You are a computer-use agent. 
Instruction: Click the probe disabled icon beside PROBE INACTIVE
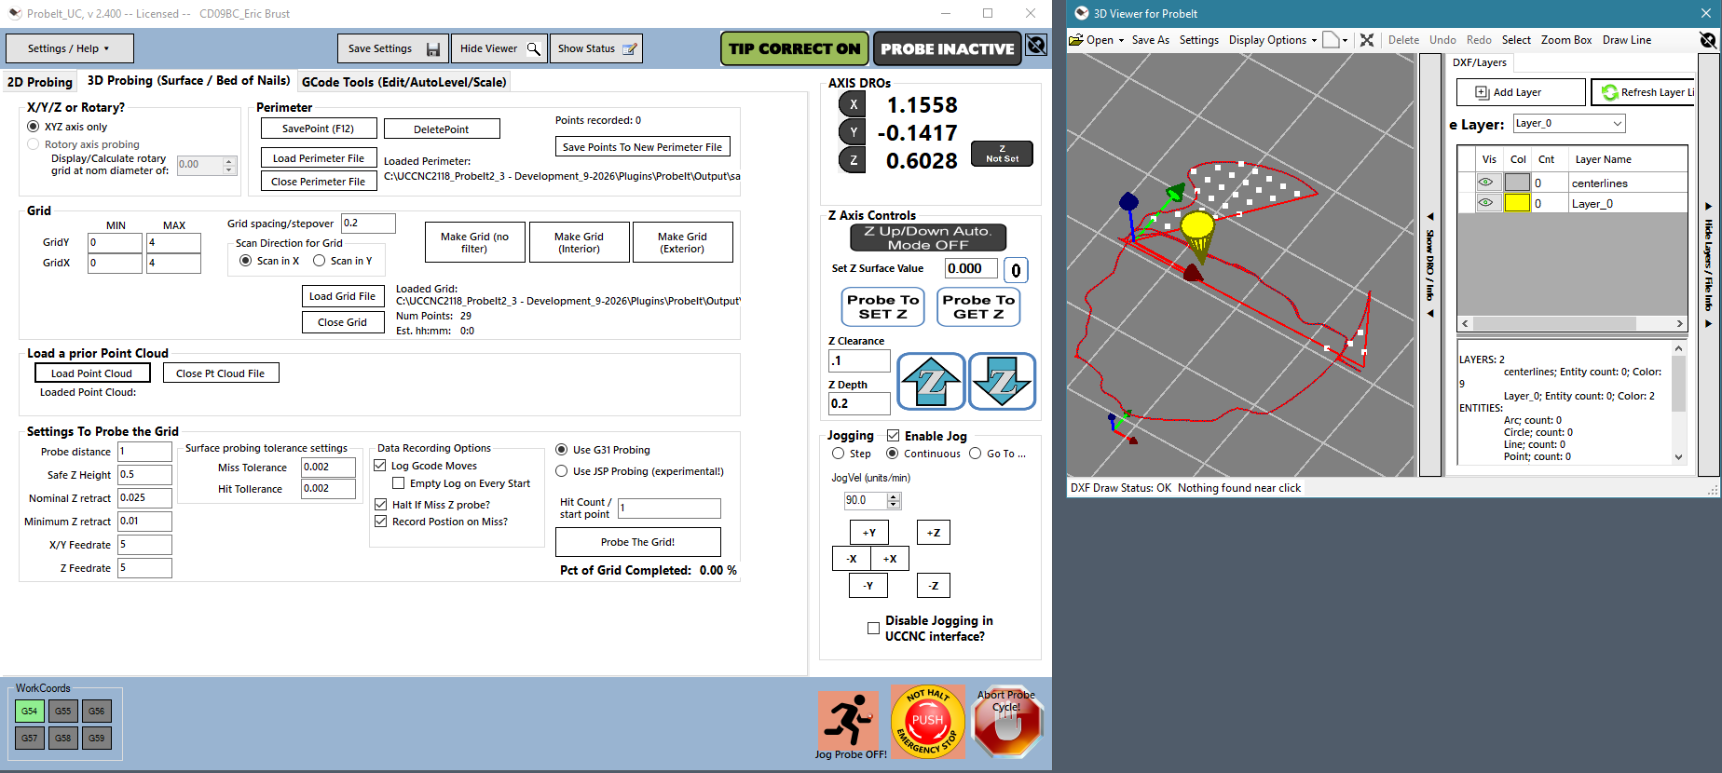tap(1036, 45)
